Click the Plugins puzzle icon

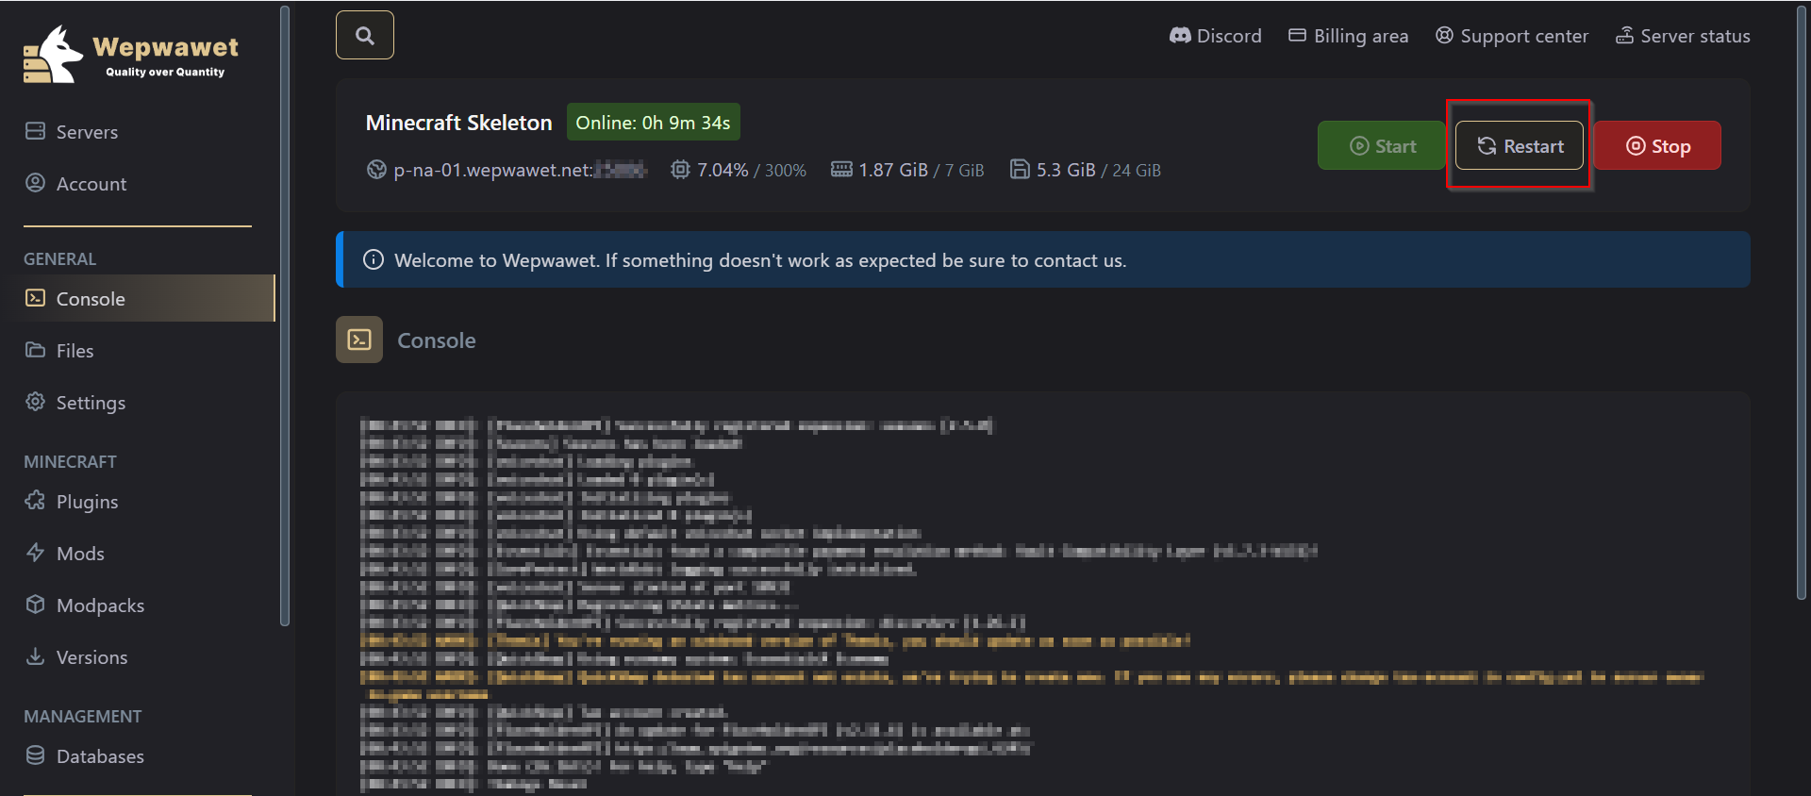coord(35,501)
